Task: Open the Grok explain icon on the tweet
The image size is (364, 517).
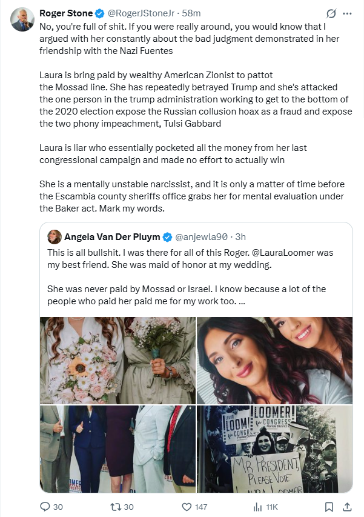Action: (x=331, y=13)
